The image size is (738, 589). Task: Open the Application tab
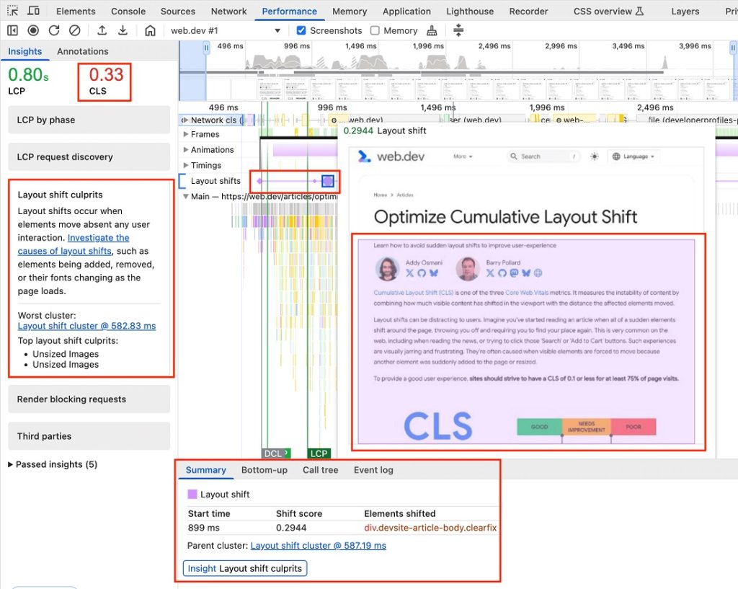406,11
